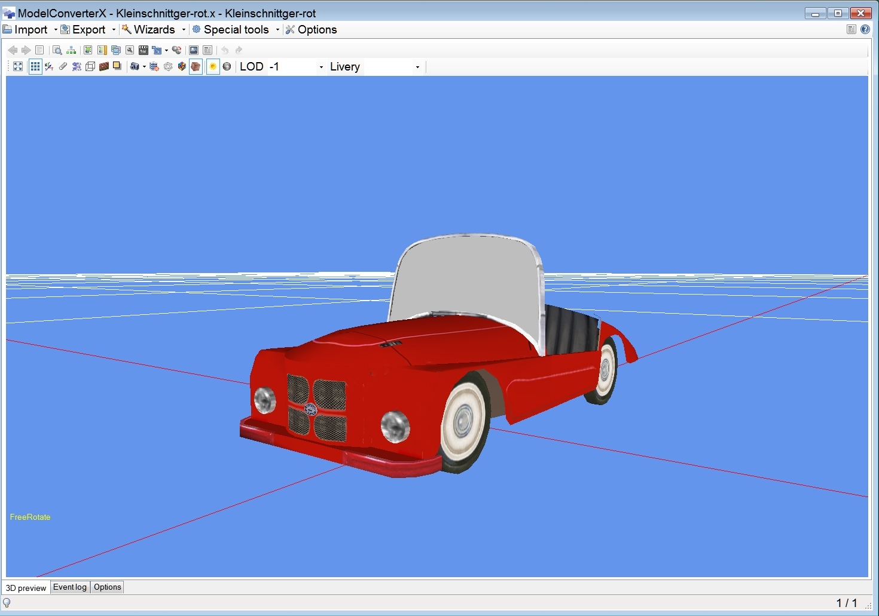Toggle the ground grid display button
The width and height of the screenshot is (879, 616).
35,67
